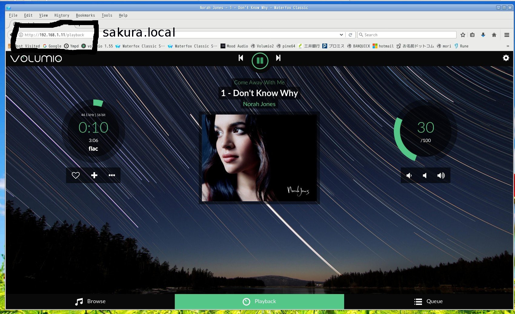This screenshot has width=515, height=314.
Task: Expand the URL bar history dropdown
Action: tap(341, 35)
